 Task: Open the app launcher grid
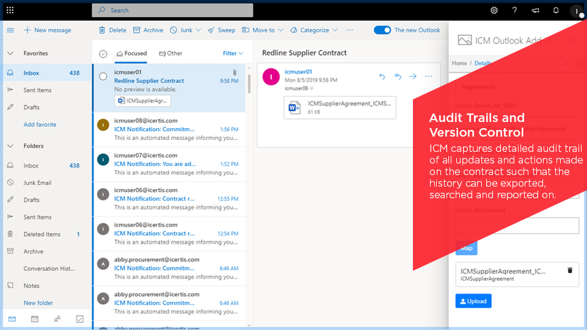click(x=10, y=10)
